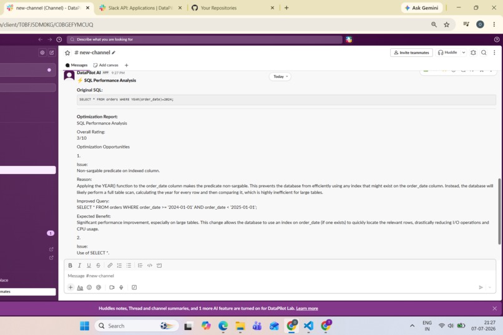Image resolution: width=503 pixels, height=335 pixels.
Task: Open the Today date dropdown
Action: pos(280,77)
